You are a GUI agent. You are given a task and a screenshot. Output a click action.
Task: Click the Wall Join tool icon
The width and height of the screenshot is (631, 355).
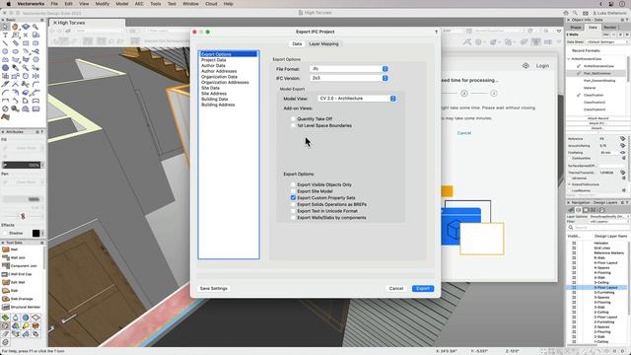tap(6, 257)
